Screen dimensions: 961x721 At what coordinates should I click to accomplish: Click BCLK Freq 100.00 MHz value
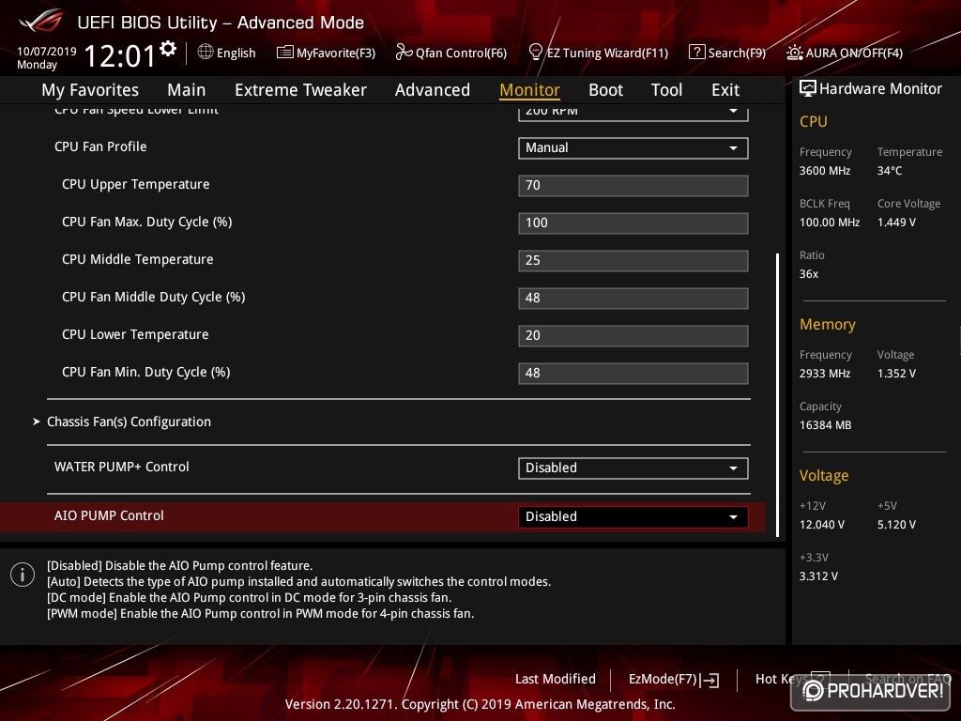click(830, 222)
